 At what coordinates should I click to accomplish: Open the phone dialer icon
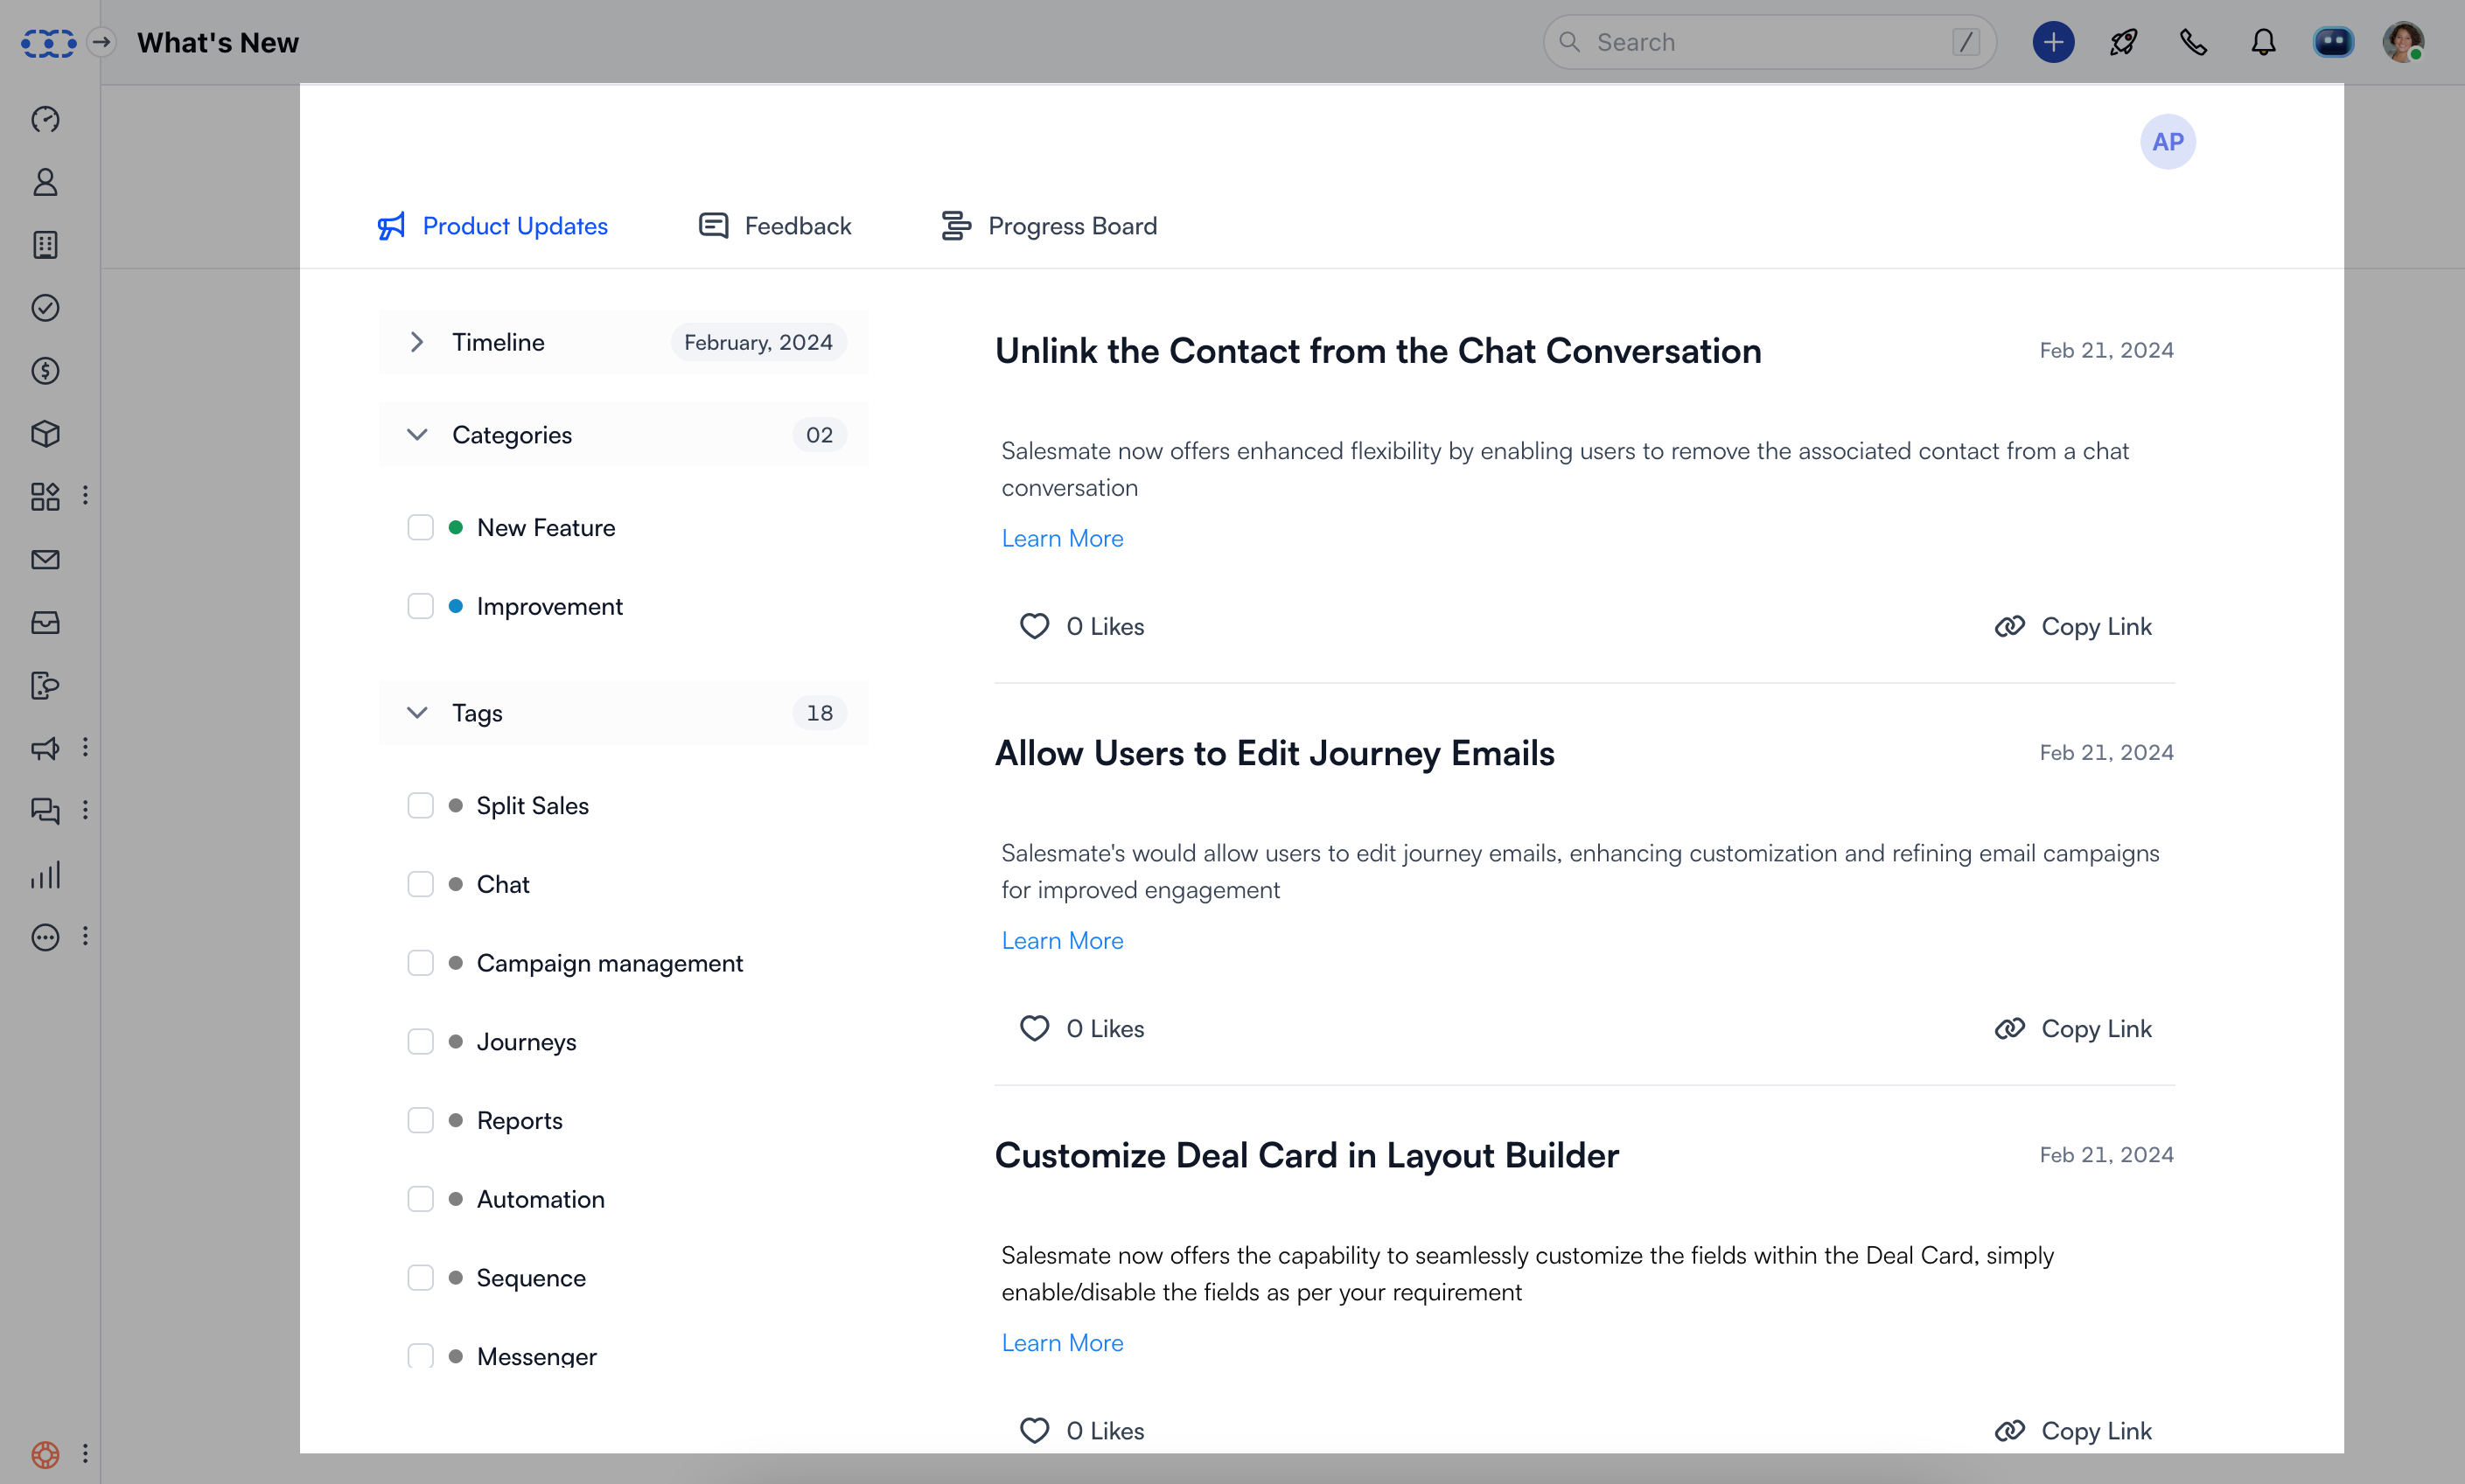tap(2193, 42)
